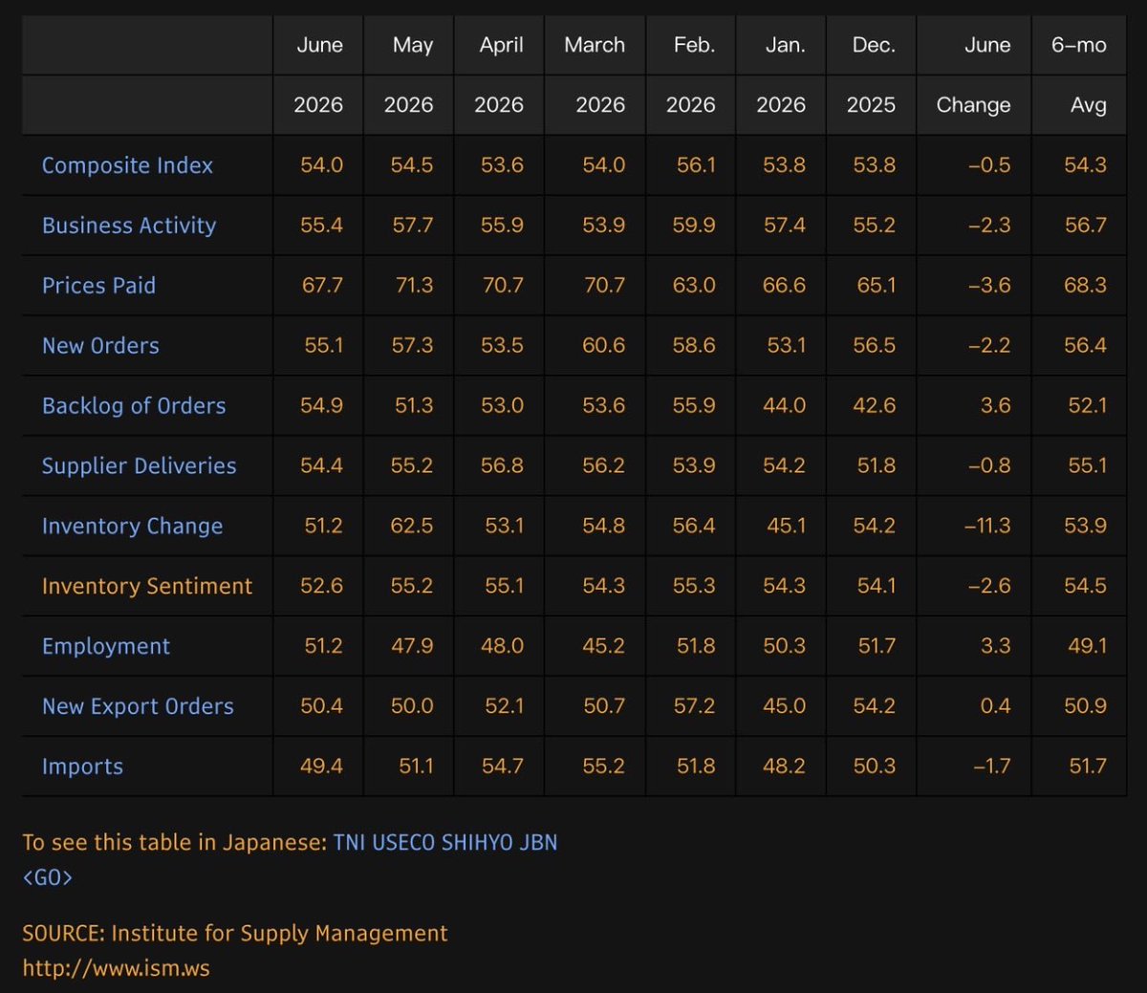
Task: Open the TNI USECO SHIHYO JBN link
Action: (x=445, y=843)
